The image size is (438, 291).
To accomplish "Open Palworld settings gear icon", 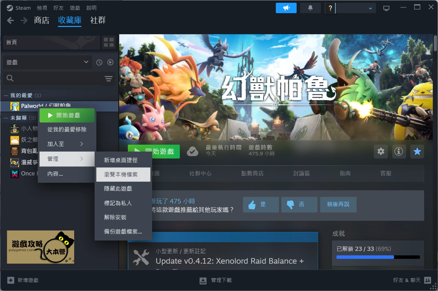I will coord(381,151).
